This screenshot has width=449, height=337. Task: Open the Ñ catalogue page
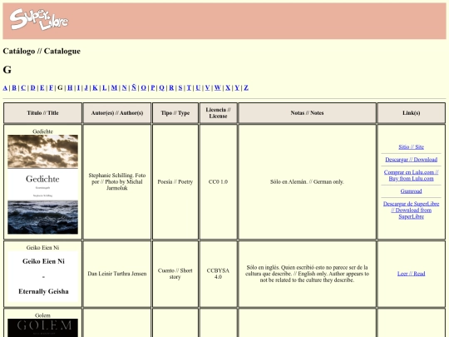click(134, 87)
